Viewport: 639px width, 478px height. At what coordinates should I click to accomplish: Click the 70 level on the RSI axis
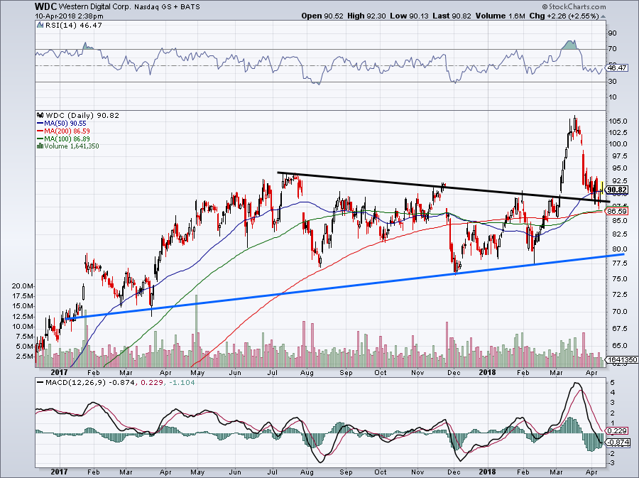612,49
